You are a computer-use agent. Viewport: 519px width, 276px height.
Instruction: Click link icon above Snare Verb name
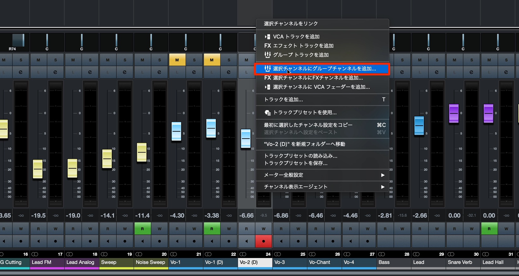coord(451,254)
